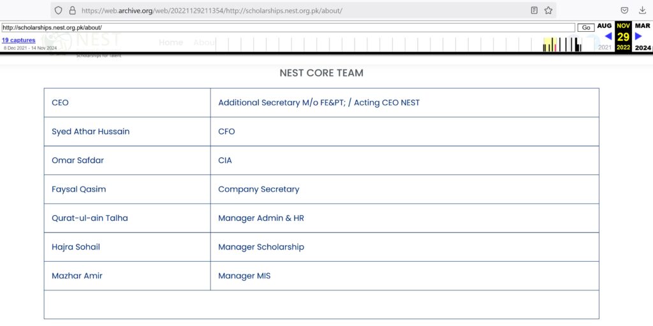Viewport: 653px width, 326px height.
Task: Select the Omar Safdar cell
Action: 127,160
